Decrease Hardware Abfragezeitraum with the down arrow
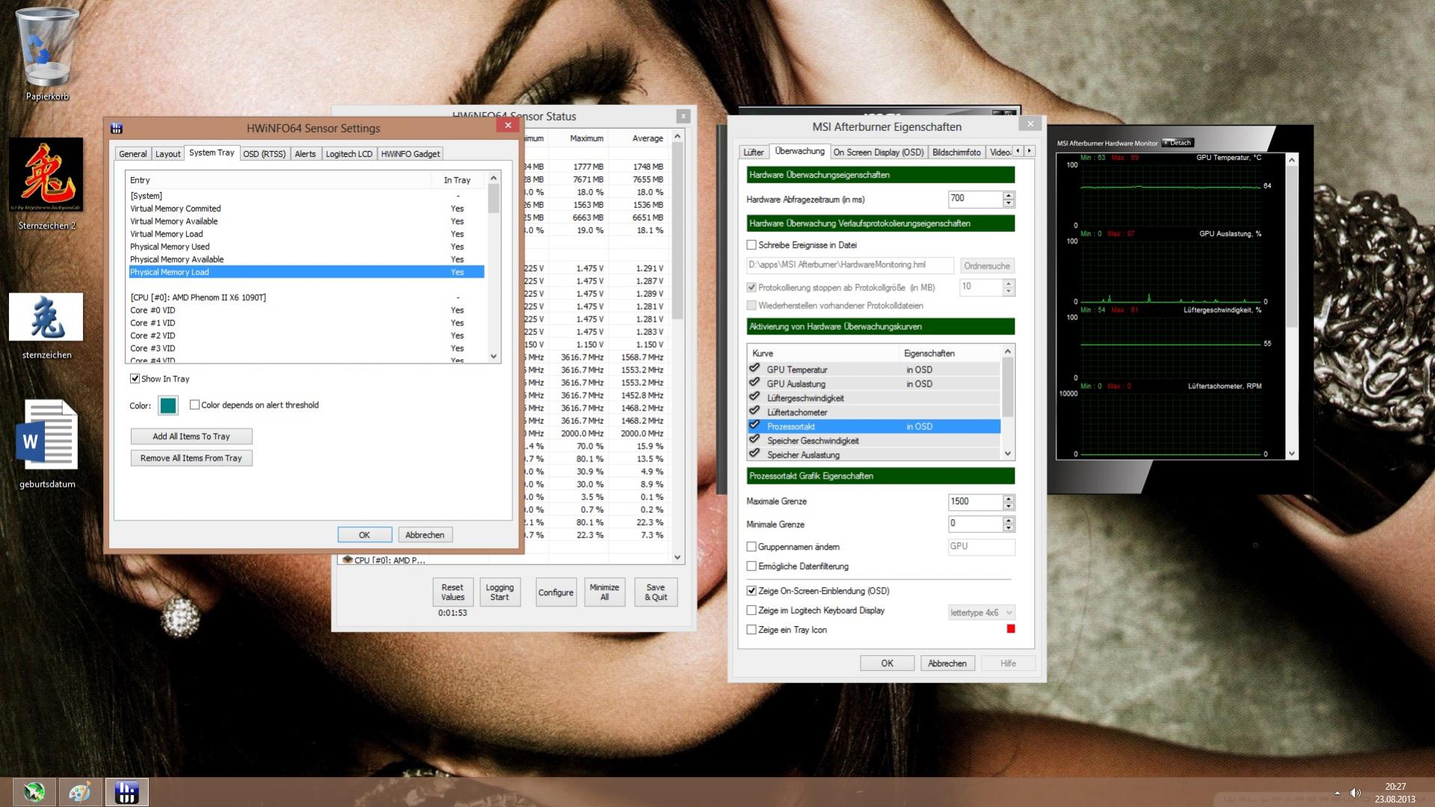The height and width of the screenshot is (807, 1435). [x=1009, y=203]
